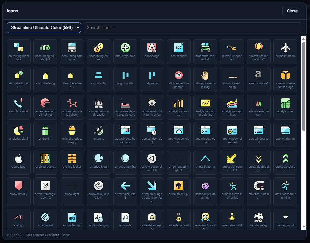The image size is (310, 243).
Task: Click the amusement-park-ferris-wheel icon
Action: (152, 107)
